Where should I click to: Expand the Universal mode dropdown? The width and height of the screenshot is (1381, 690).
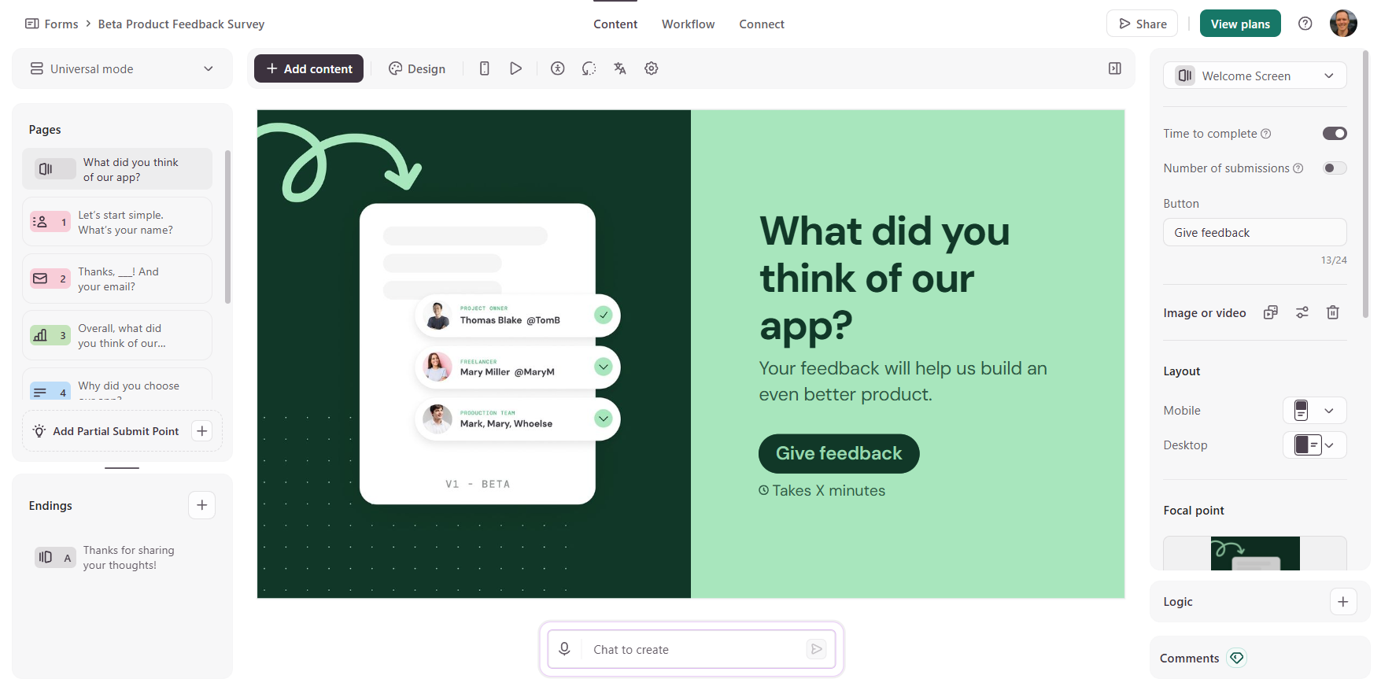coord(122,68)
